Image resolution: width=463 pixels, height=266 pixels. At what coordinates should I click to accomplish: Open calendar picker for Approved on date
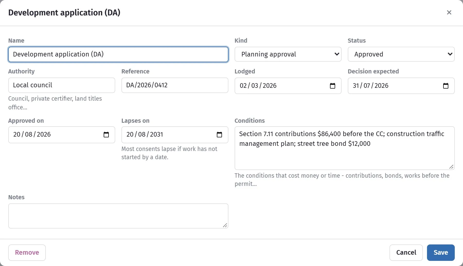(106, 135)
